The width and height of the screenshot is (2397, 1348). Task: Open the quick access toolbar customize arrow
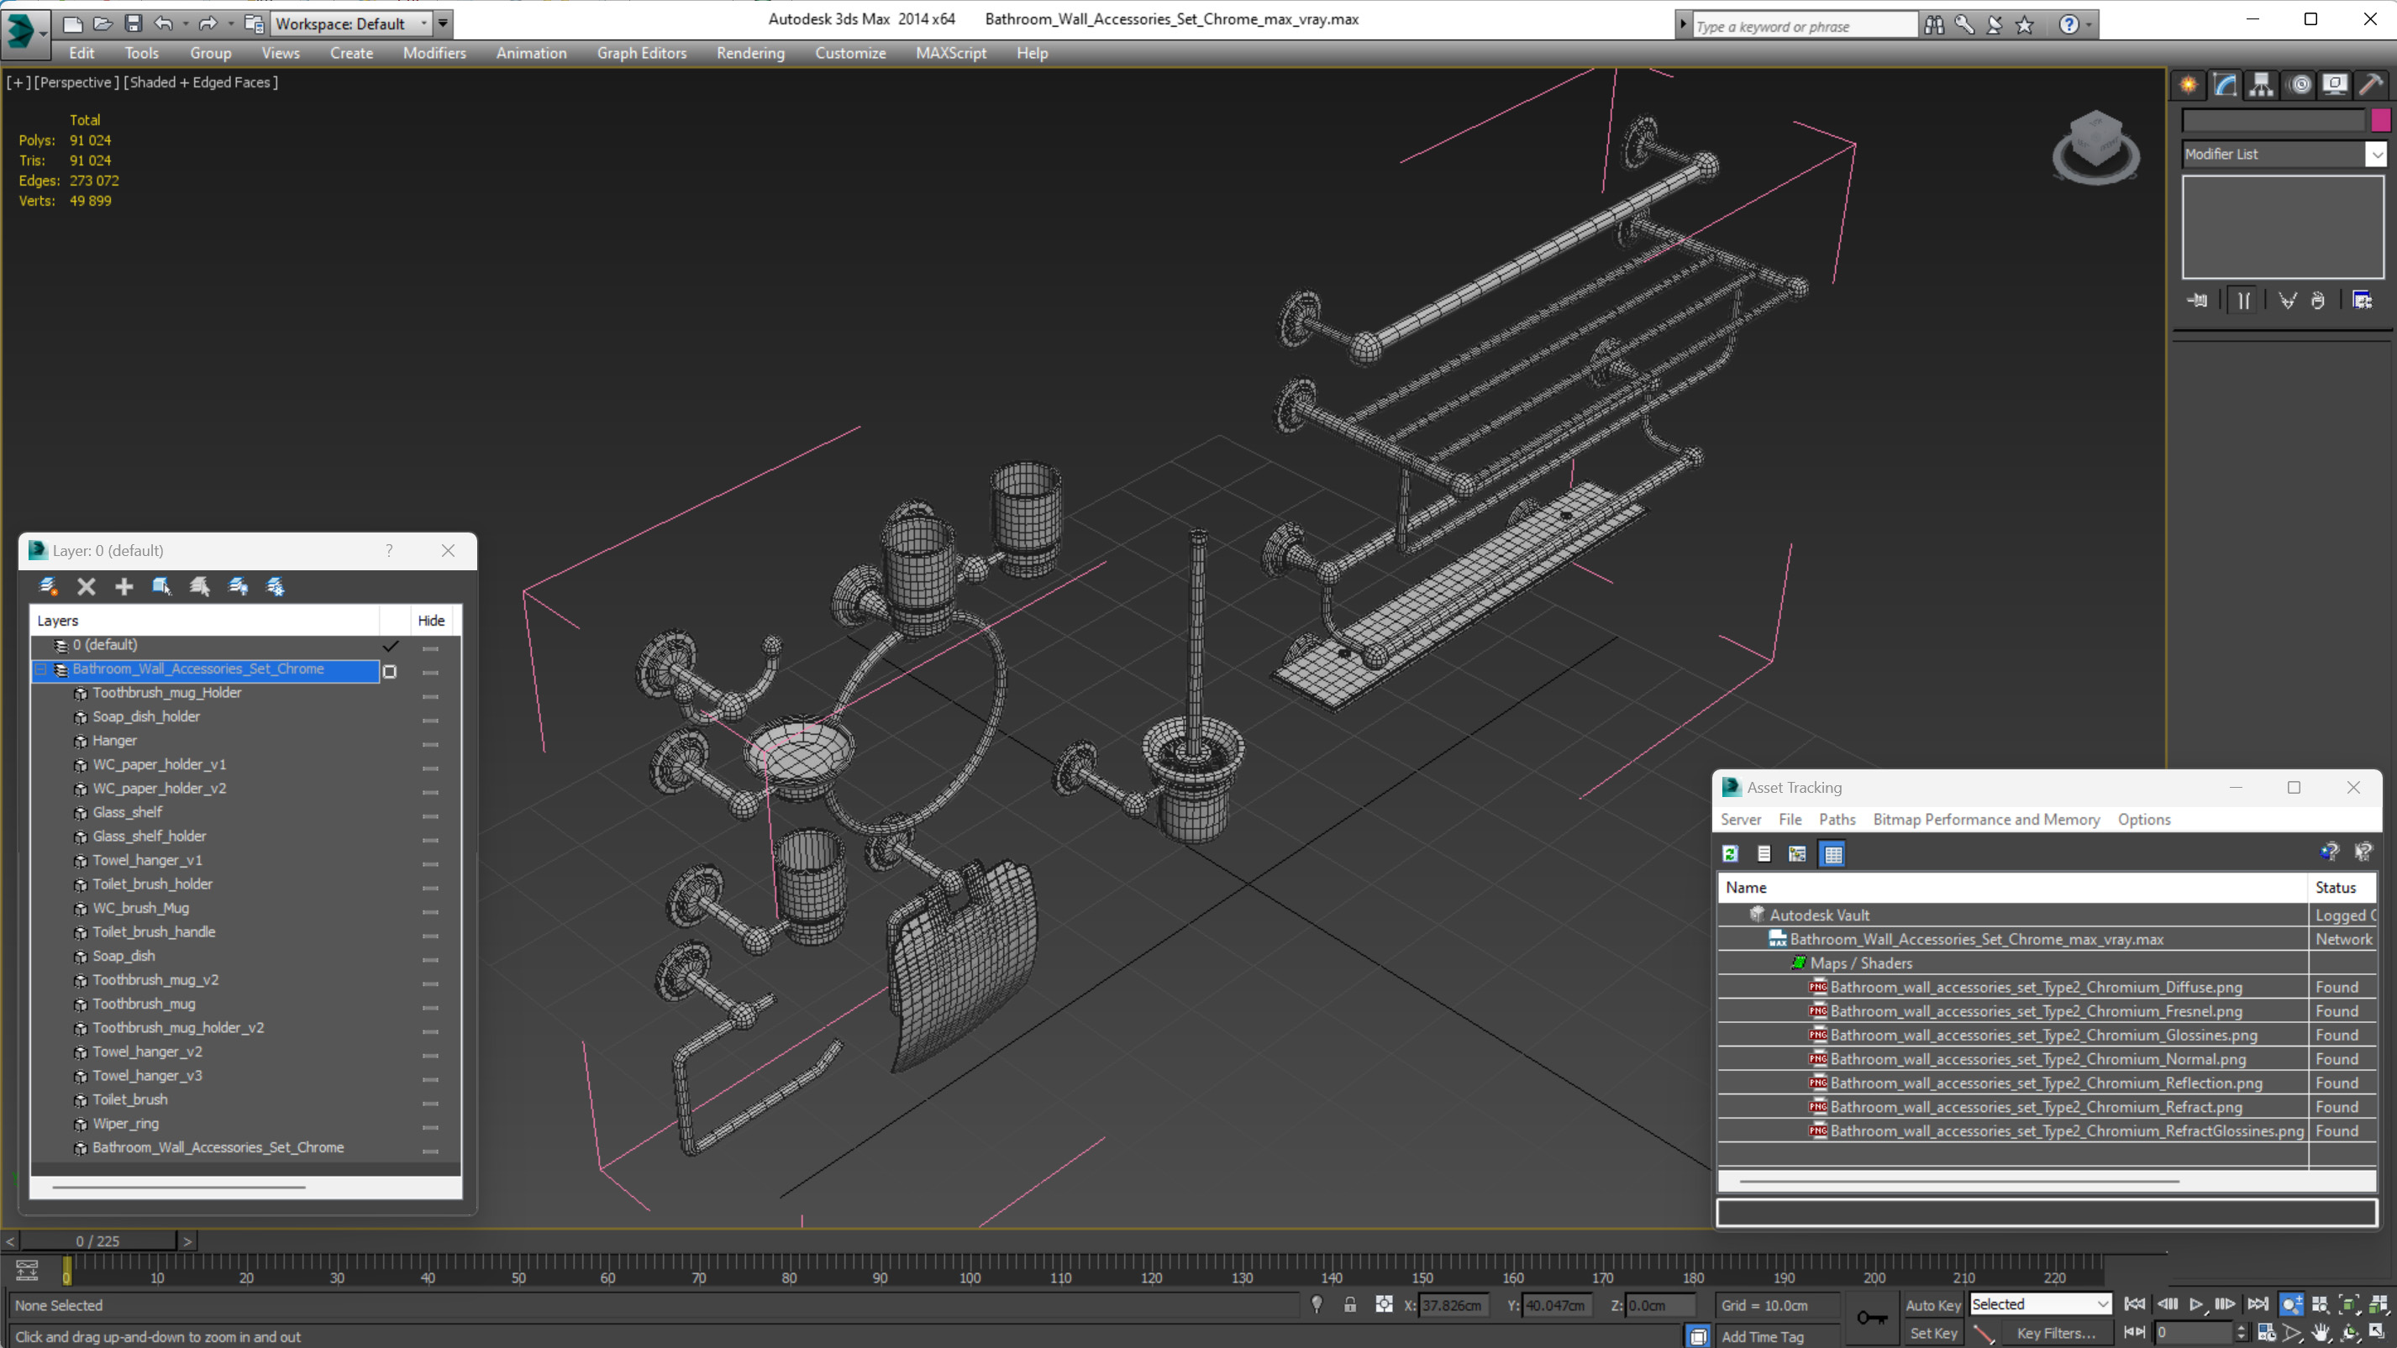443,24
